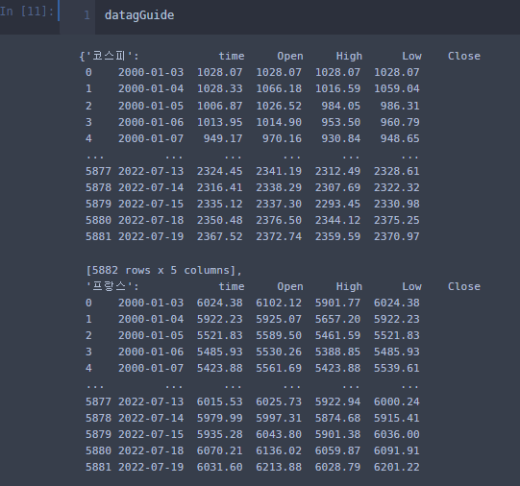Click the 프랑스 value 5589.50
The width and height of the screenshot is (520, 486).
[x=279, y=335]
